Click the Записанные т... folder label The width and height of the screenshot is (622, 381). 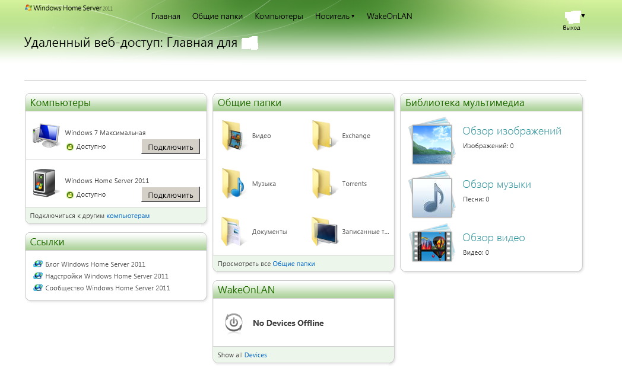tap(366, 232)
